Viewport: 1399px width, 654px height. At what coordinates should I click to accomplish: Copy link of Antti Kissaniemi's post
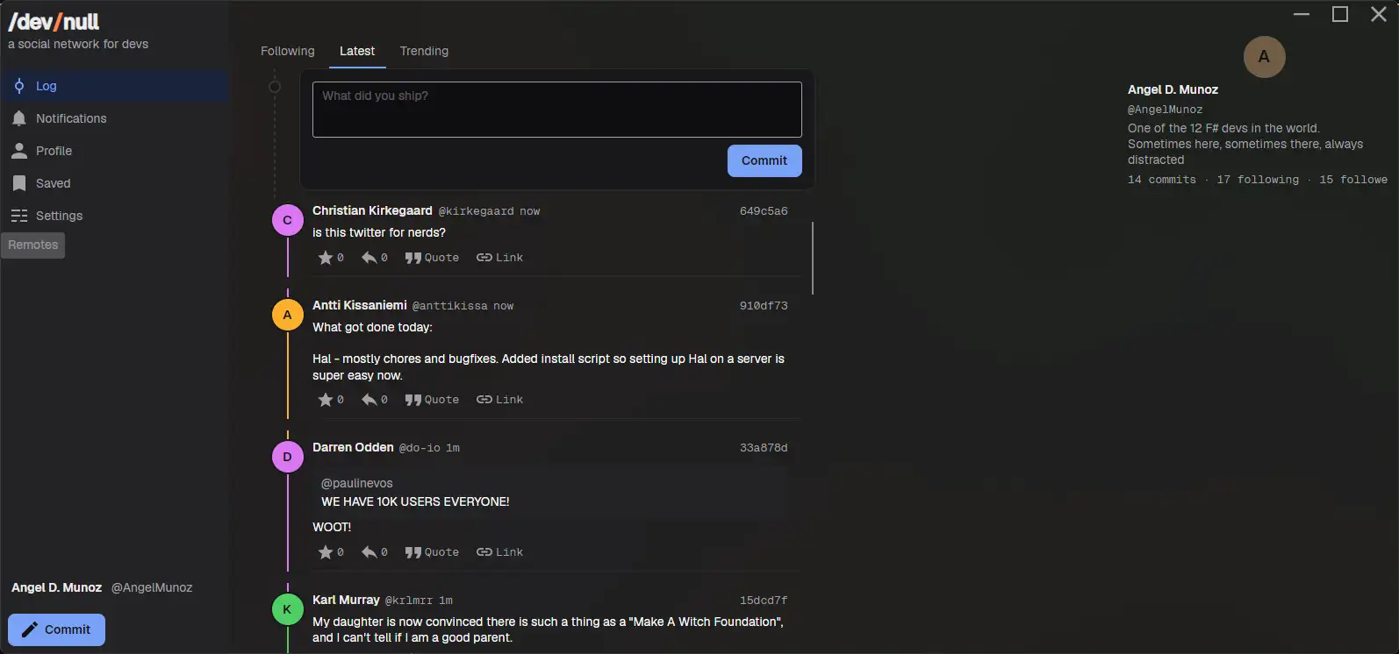[x=499, y=400]
